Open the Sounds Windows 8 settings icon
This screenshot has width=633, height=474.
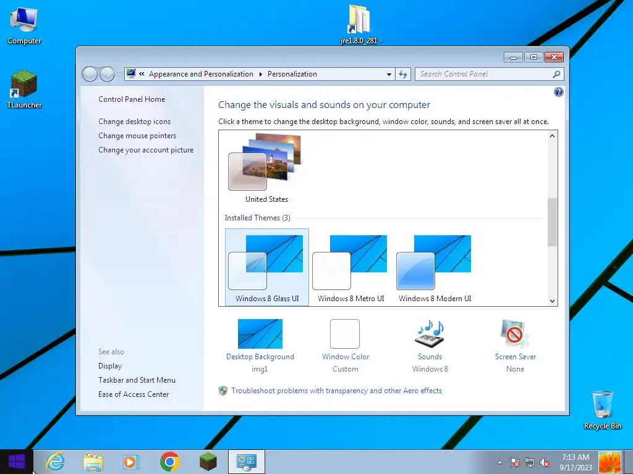click(x=430, y=334)
